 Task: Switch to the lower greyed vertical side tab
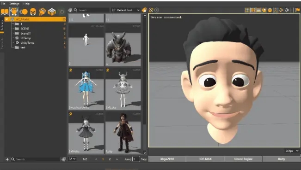[x=2, y=43]
